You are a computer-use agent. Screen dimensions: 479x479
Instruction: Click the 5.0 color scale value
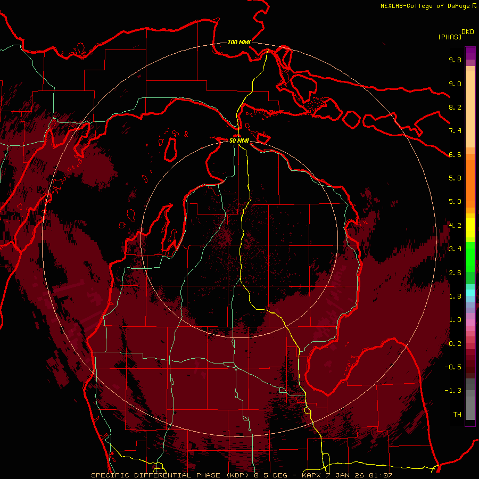(455, 202)
